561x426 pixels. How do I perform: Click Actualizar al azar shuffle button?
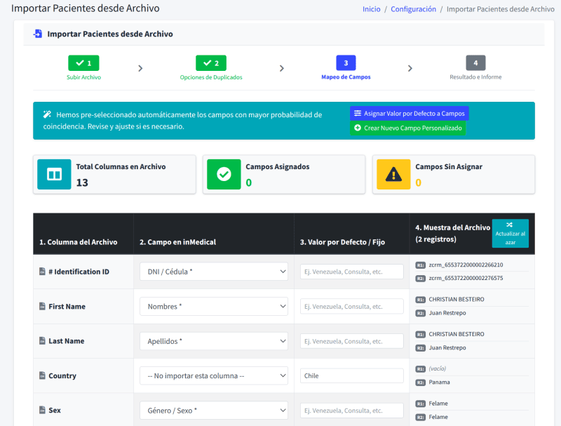[511, 233]
